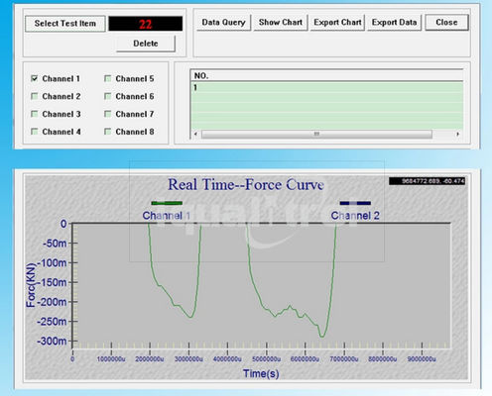Tick the Channel 5 checkbox
This screenshot has width=492, height=396.
tap(107, 78)
